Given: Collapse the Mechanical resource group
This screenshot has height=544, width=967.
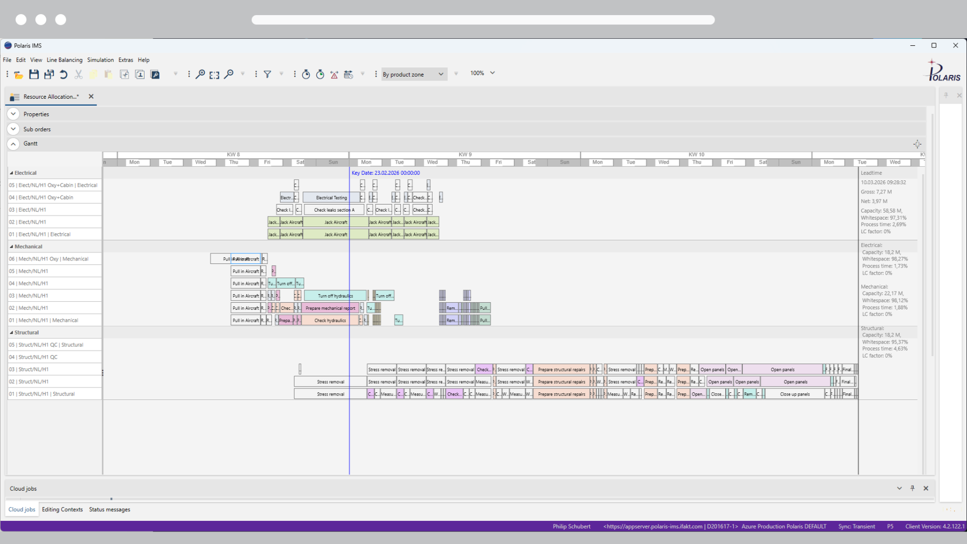Looking at the screenshot, I should coord(12,247).
